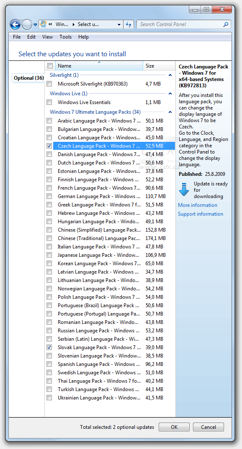Click the Forward navigation arrow

tap(27, 24)
